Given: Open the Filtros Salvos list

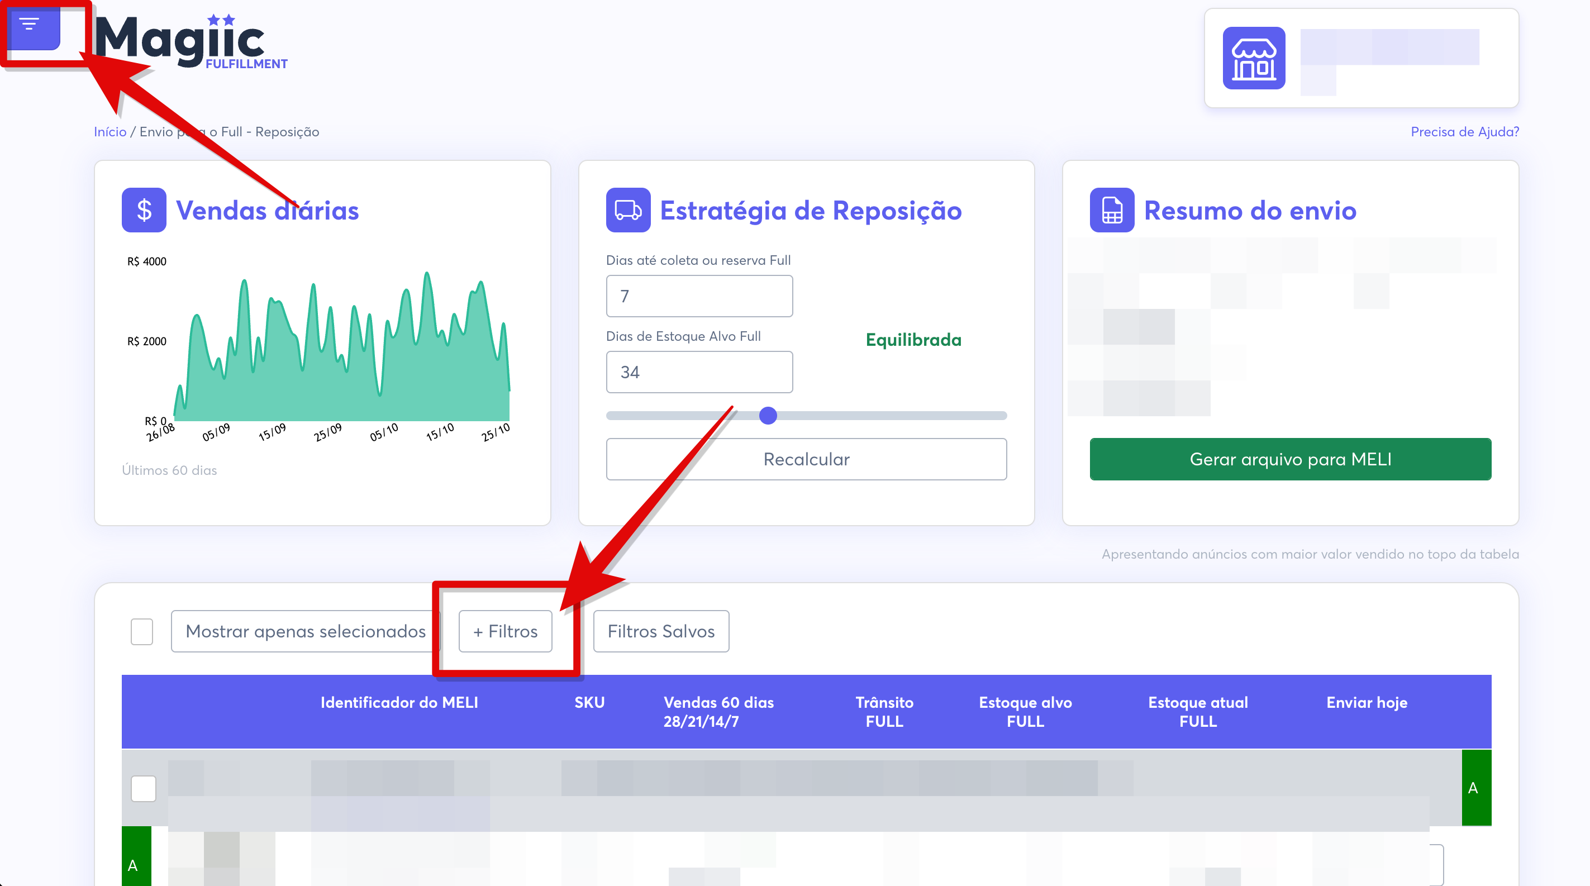Looking at the screenshot, I should pyautogui.click(x=660, y=631).
